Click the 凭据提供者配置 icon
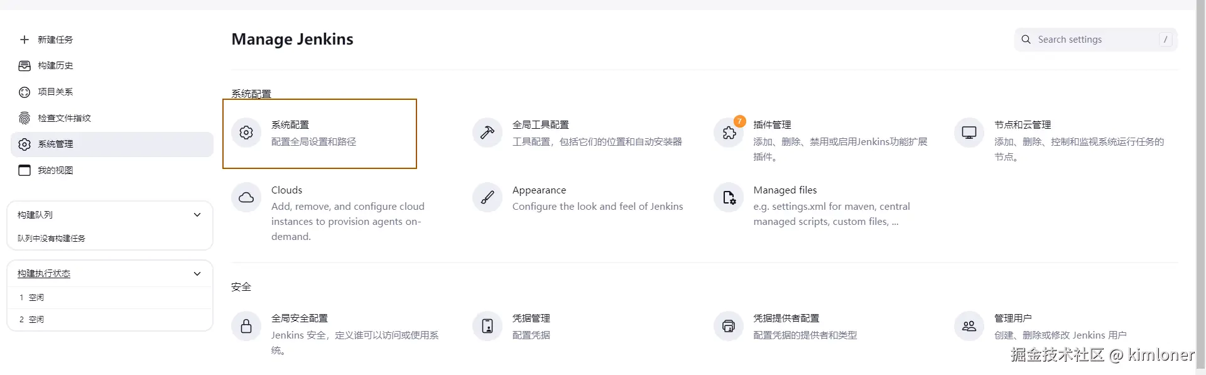1206x375 pixels. 729,326
